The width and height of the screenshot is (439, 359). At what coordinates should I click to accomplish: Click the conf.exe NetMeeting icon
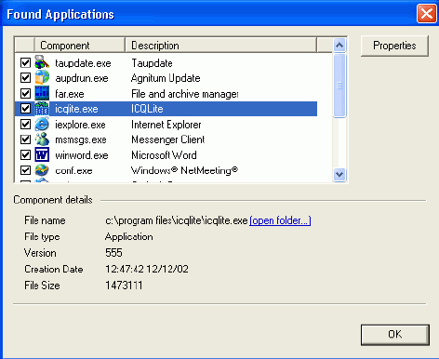click(42, 170)
